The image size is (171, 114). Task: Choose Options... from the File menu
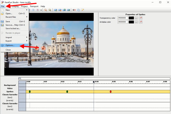pyautogui.click(x=10, y=45)
